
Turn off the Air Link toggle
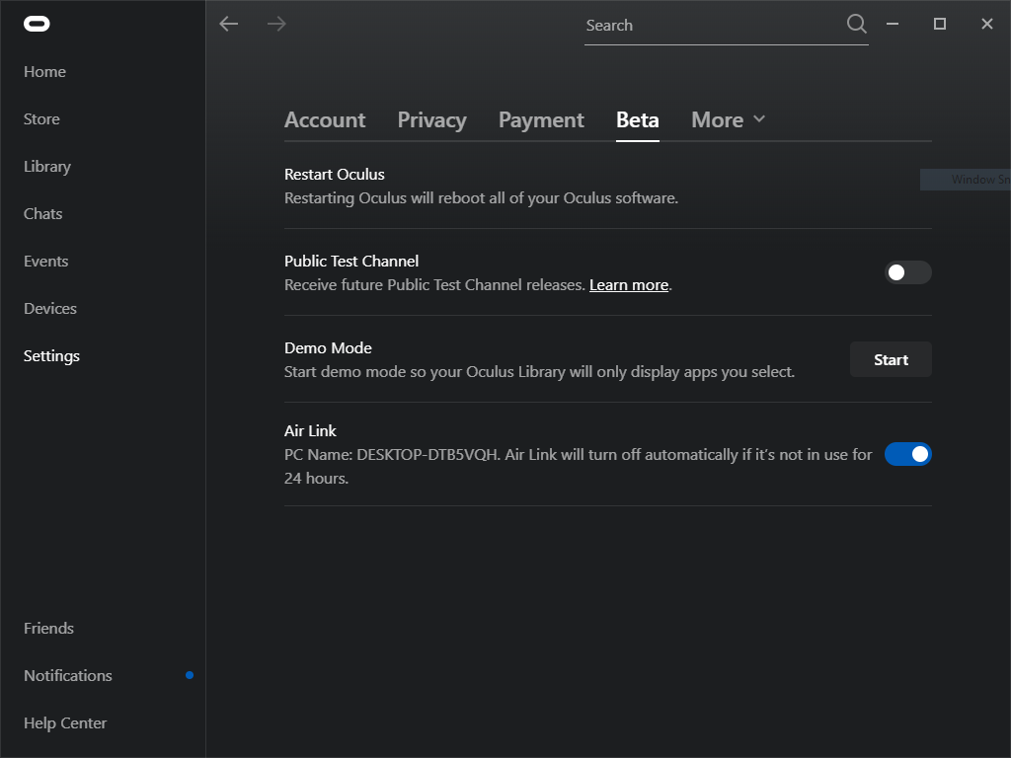point(907,454)
